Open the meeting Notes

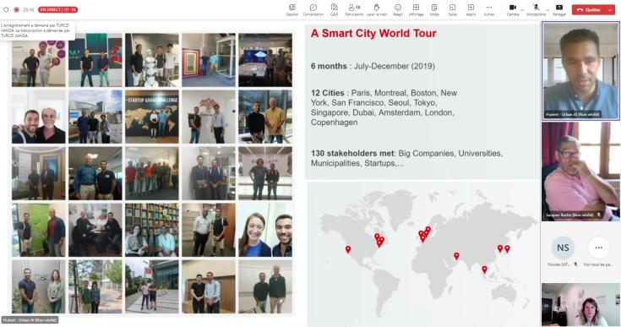pyautogui.click(x=434, y=10)
